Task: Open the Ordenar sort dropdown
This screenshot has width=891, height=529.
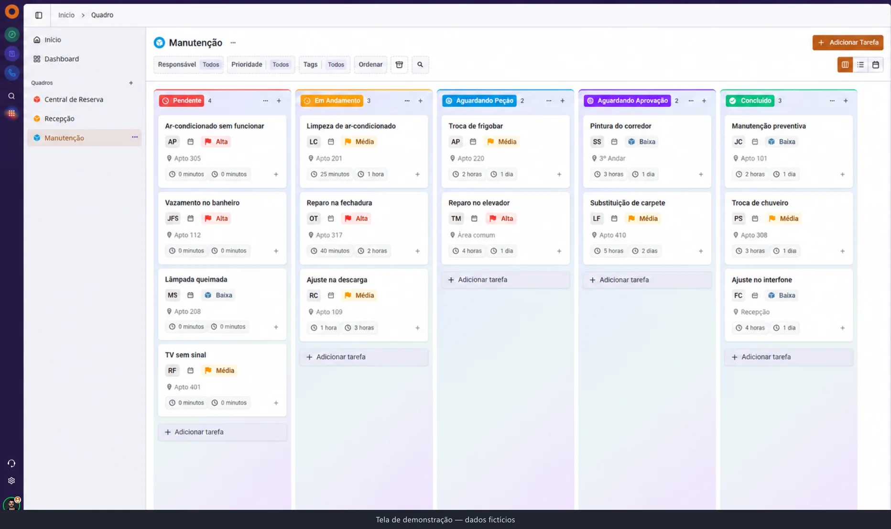Action: click(370, 65)
